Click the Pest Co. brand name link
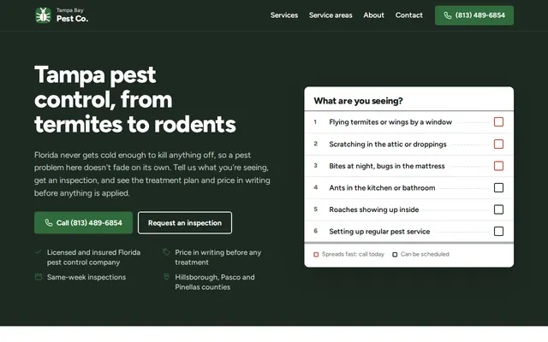The image size is (548, 342). (72, 19)
